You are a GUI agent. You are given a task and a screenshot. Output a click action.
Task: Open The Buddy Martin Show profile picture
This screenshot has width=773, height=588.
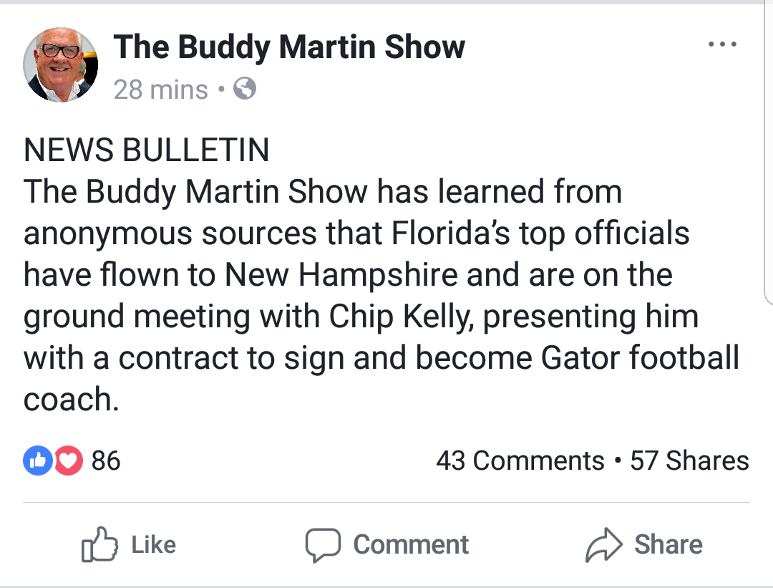click(61, 66)
